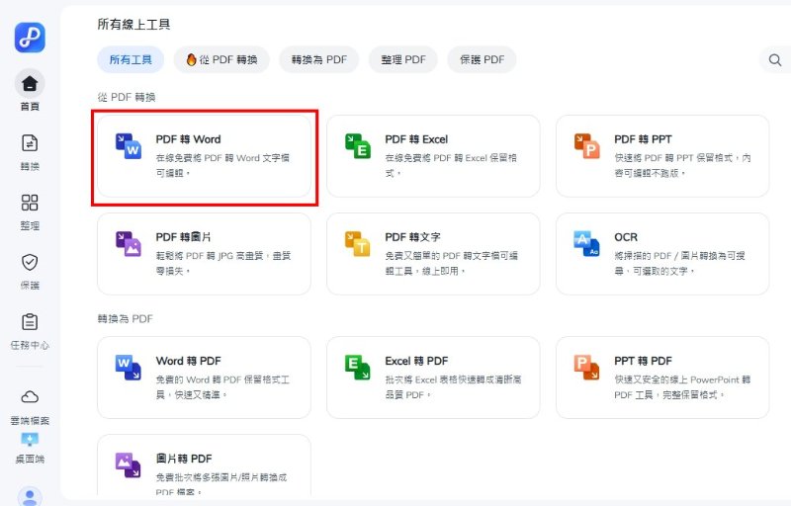Screen dimensions: 791x506
Task: Open the 保護 shield icon
Action: [30, 262]
